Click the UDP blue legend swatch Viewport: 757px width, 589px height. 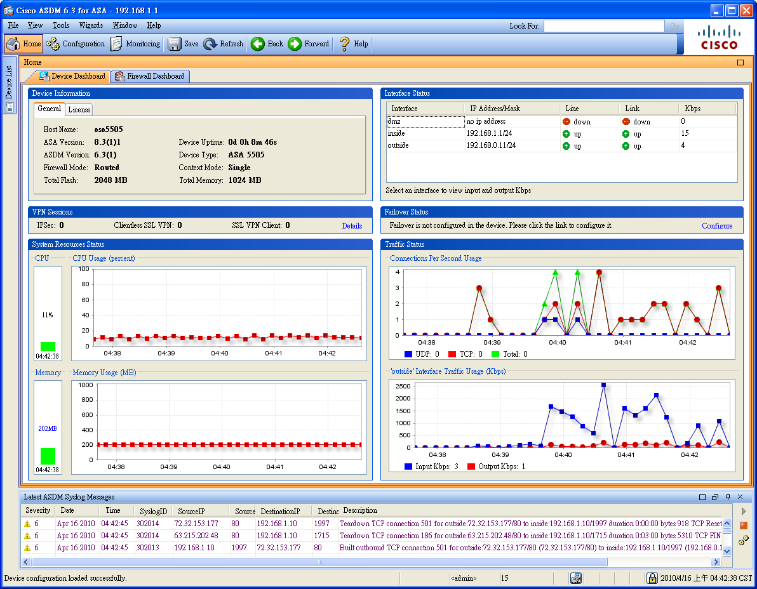pos(408,354)
